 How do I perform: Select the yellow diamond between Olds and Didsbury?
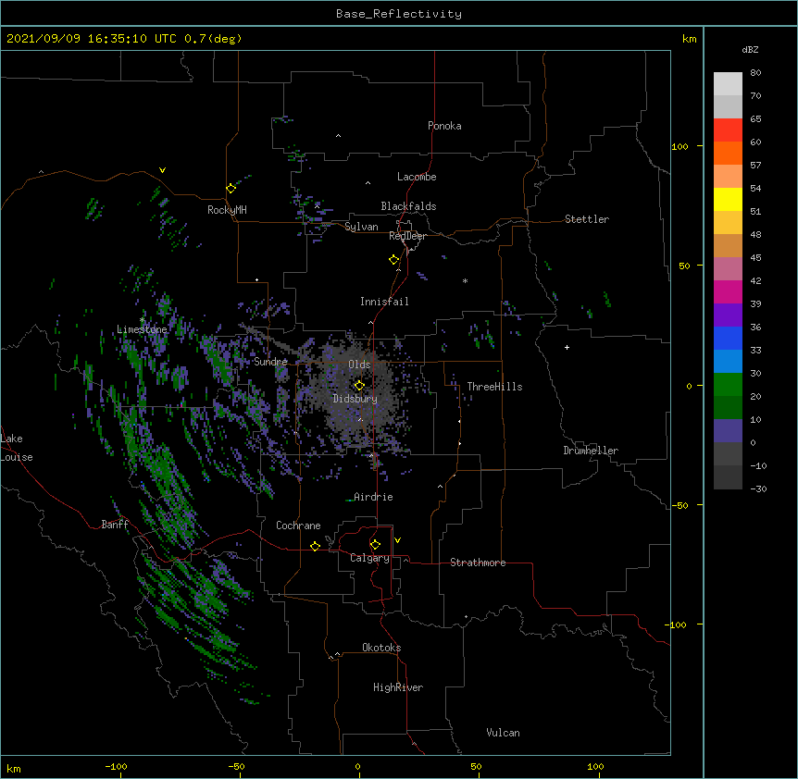tap(359, 385)
